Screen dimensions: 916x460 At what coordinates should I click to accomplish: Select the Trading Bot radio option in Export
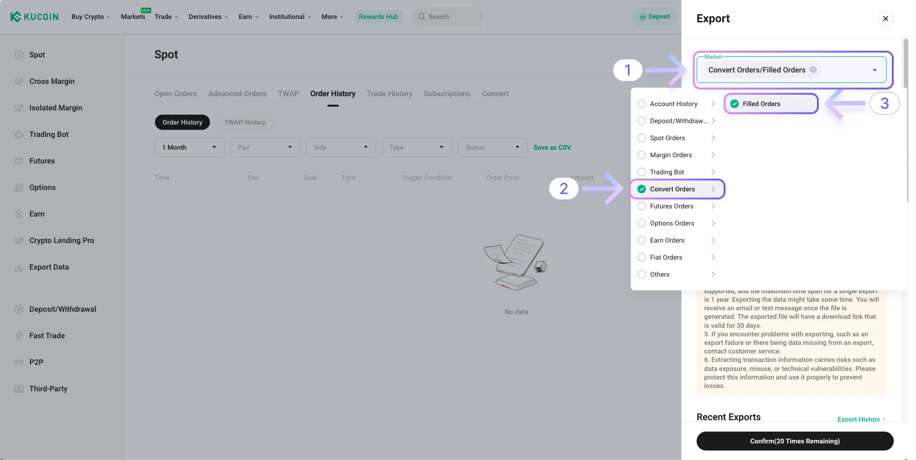pyautogui.click(x=642, y=172)
